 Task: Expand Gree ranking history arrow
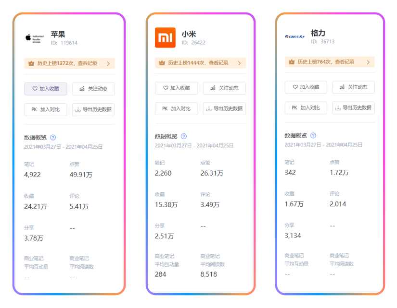click(x=368, y=62)
